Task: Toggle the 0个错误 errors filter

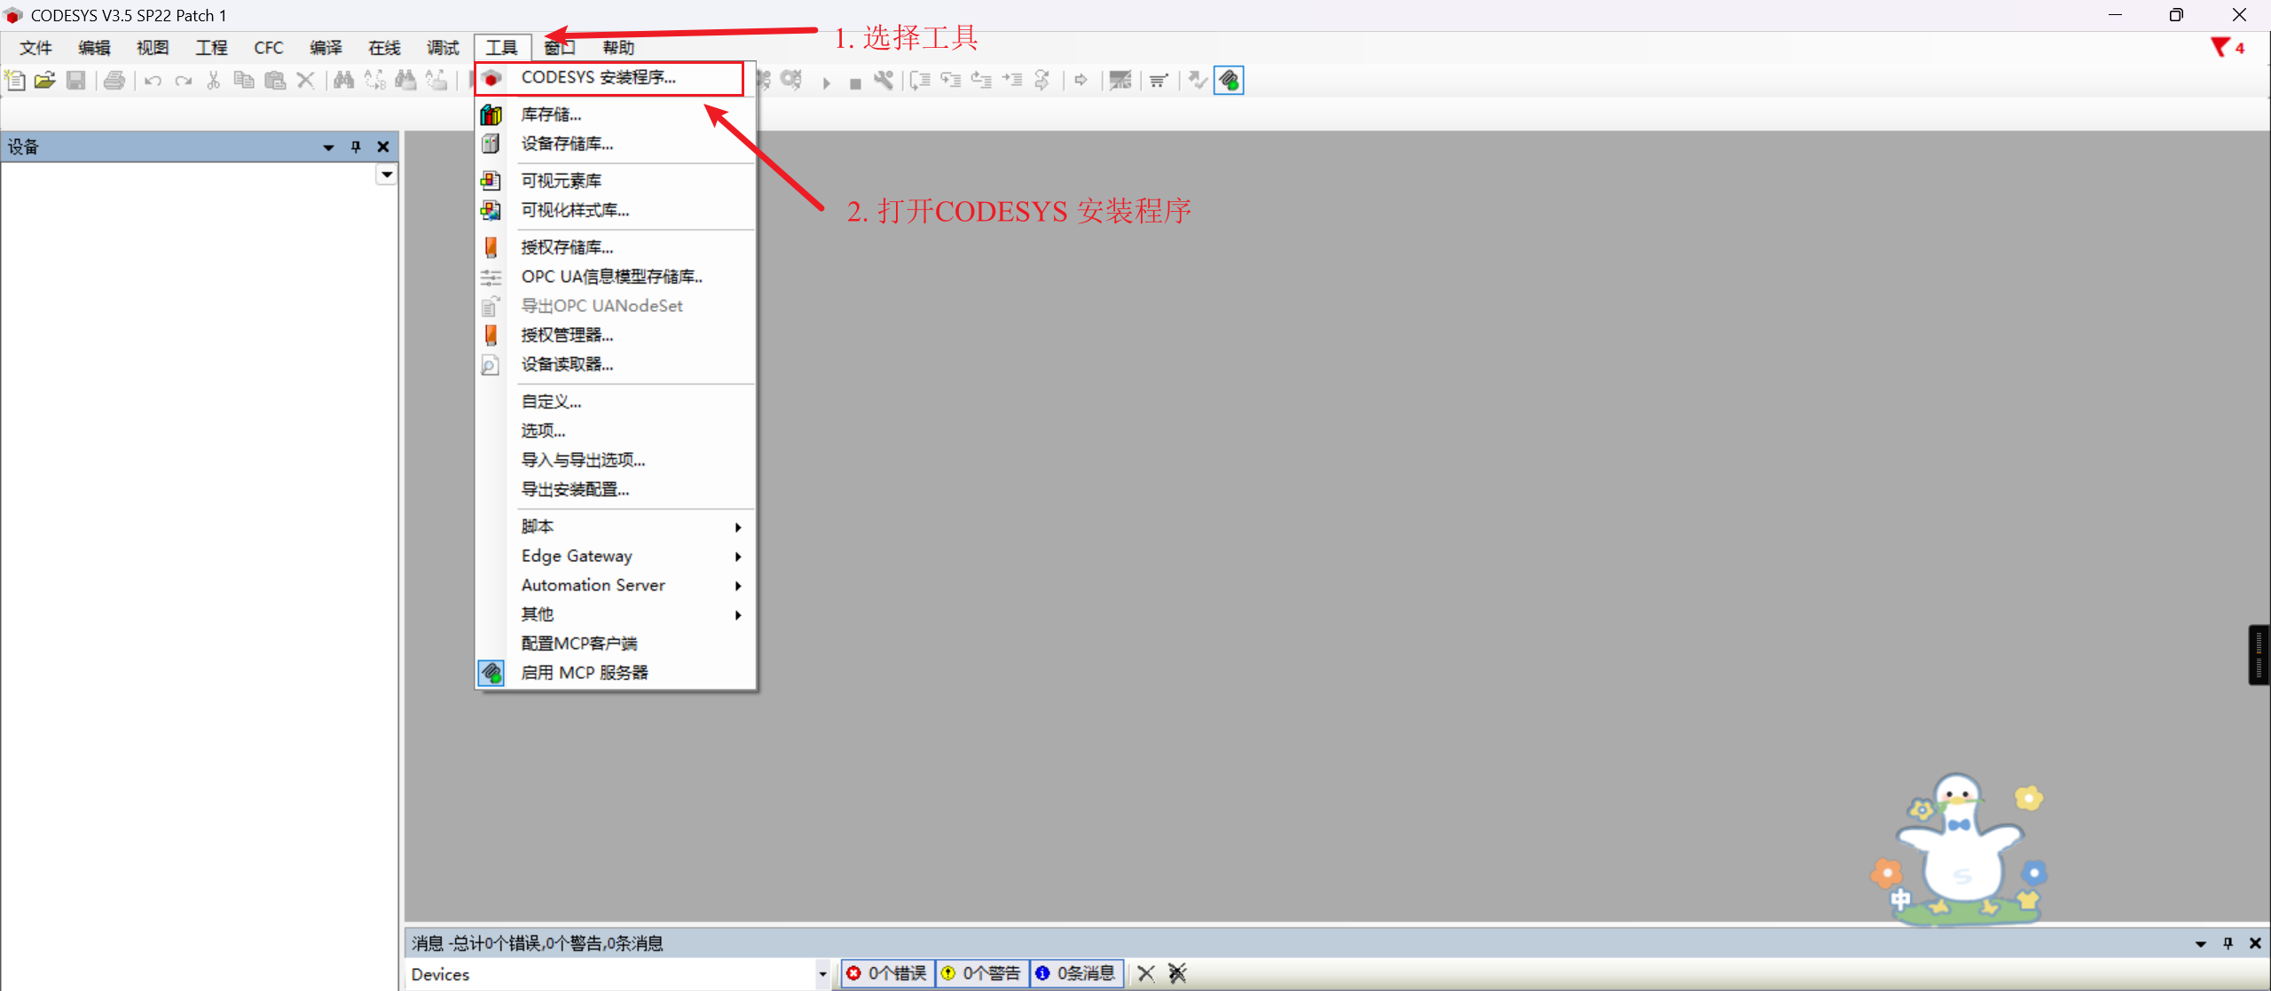Action: 888,973
